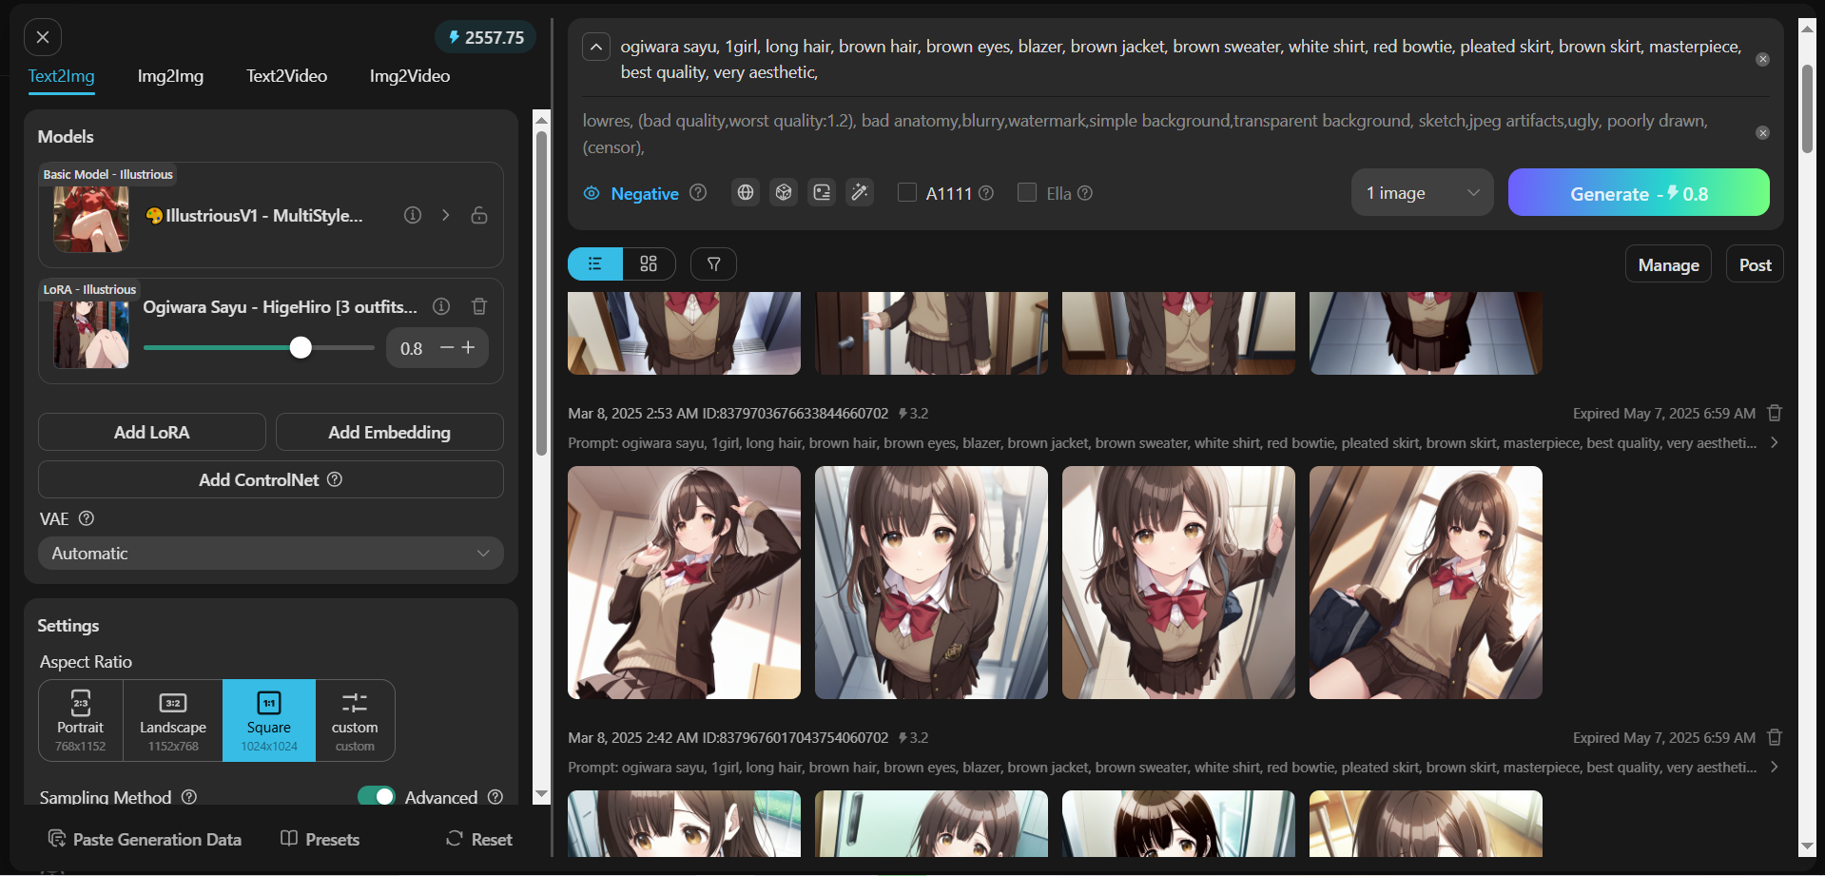Image resolution: width=1825 pixels, height=876 pixels.
Task: Collapse the prompt box with up chevron
Action: coord(596,47)
